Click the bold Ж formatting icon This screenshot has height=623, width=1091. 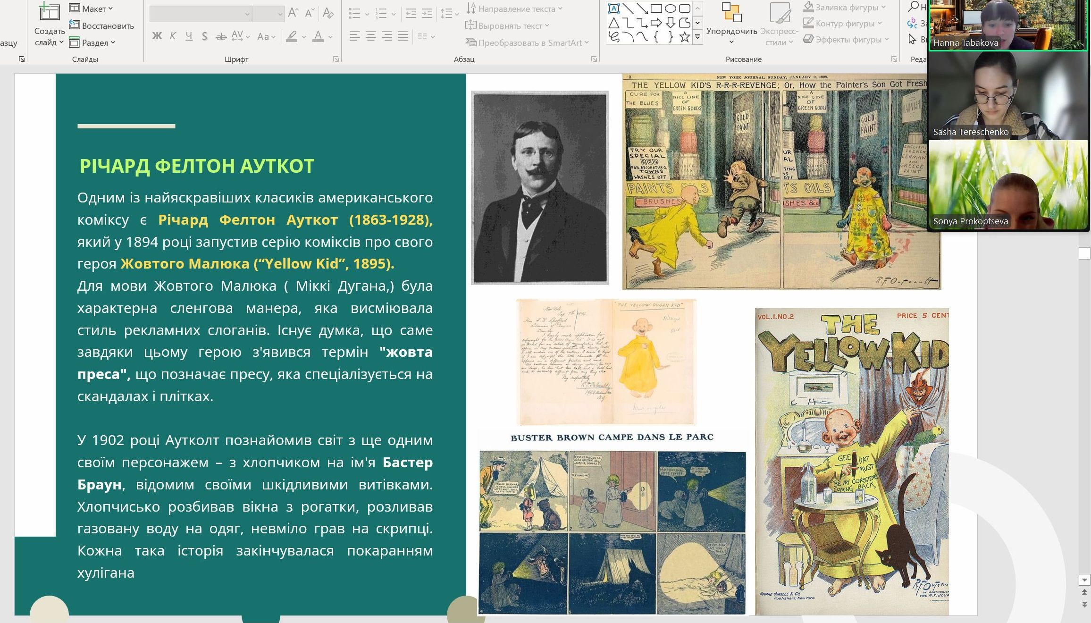157,36
